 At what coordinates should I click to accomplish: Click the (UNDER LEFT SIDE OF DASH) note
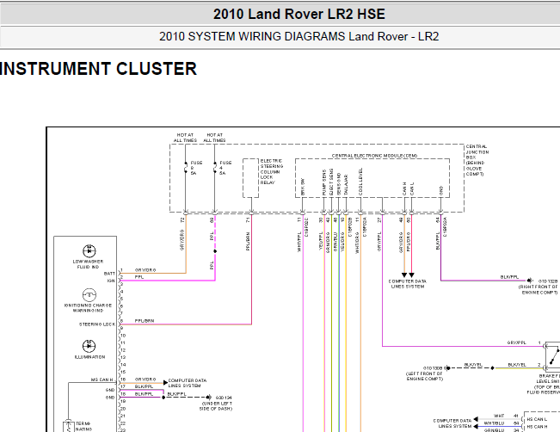pos(216,406)
